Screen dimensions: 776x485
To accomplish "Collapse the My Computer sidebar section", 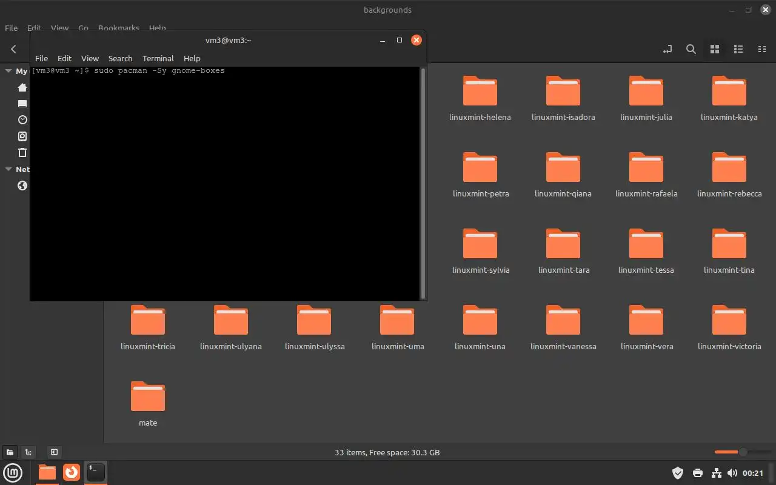I will (8, 71).
